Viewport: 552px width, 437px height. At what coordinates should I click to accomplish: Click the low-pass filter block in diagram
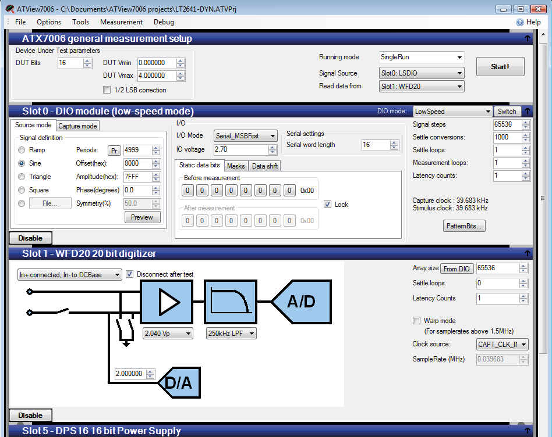point(231,302)
